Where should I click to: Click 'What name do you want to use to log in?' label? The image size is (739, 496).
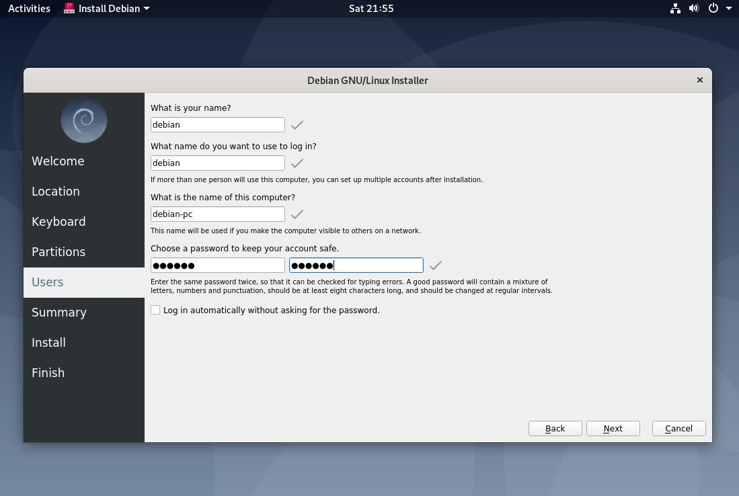(233, 146)
